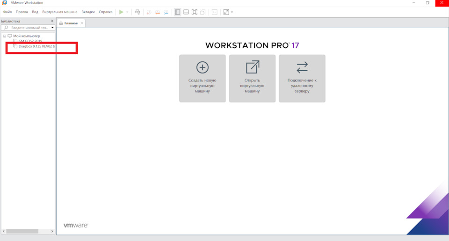Open the stretch display dropdown arrow
449x241 pixels.
tap(232, 12)
